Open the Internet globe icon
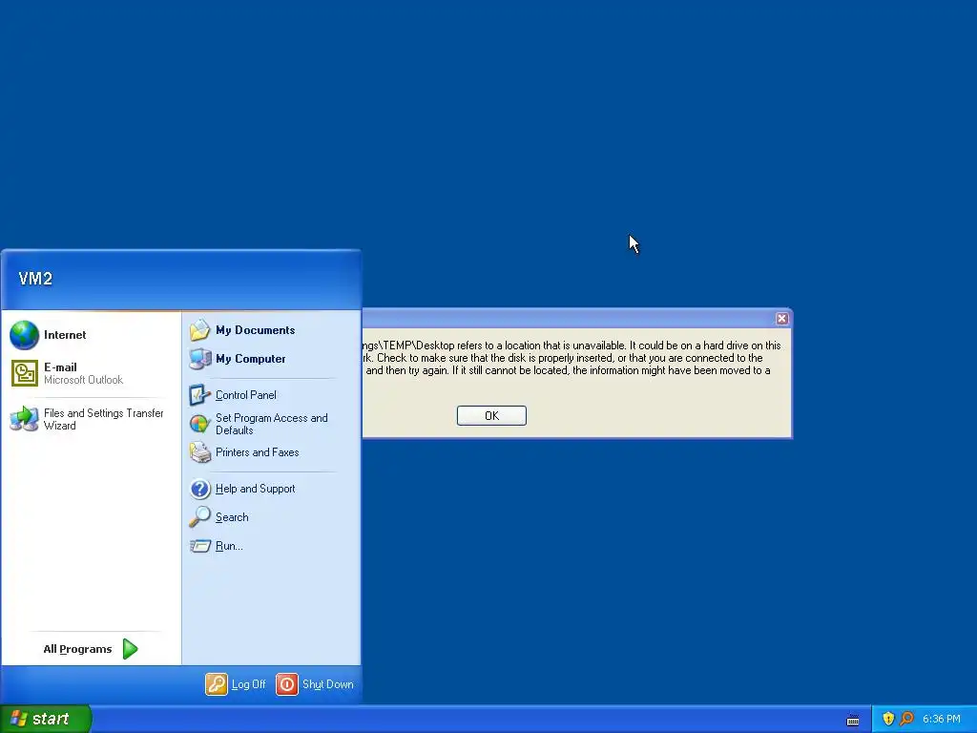Screen dimensions: 977x733 pyautogui.click(x=24, y=335)
